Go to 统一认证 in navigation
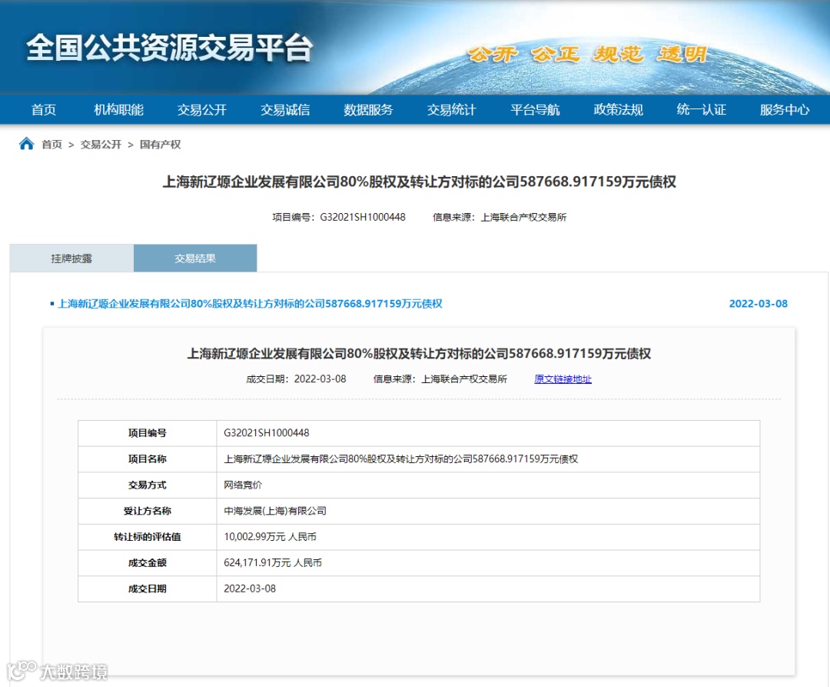Screen dimensions: 830x687 pos(702,110)
